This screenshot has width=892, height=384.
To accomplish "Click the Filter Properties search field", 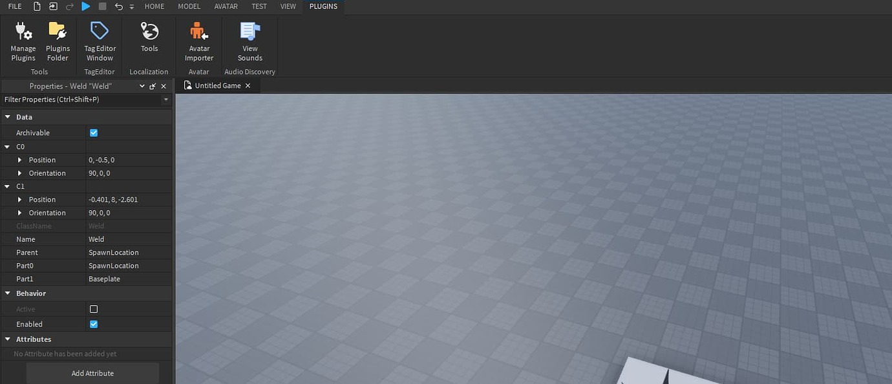I will pyautogui.click(x=78, y=99).
